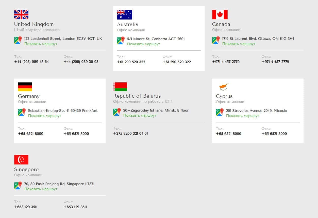Click the Germany flag icon
The image size is (318, 218).
25,87
